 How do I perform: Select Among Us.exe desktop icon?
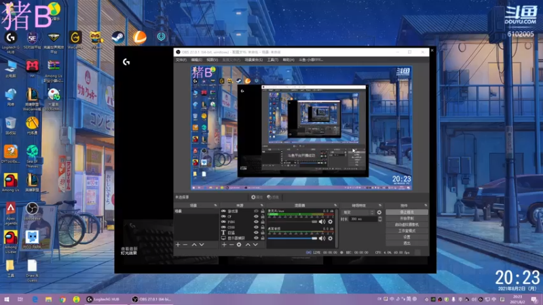pyautogui.click(x=11, y=242)
